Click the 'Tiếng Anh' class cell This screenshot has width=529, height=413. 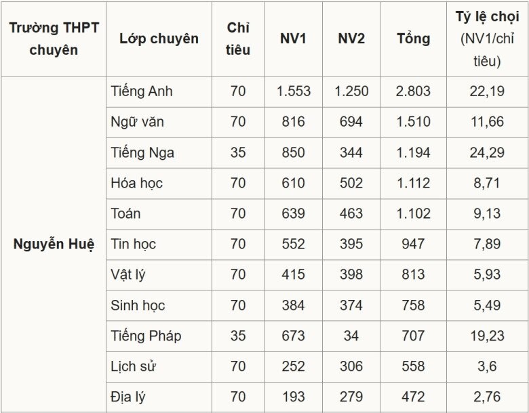pos(142,91)
